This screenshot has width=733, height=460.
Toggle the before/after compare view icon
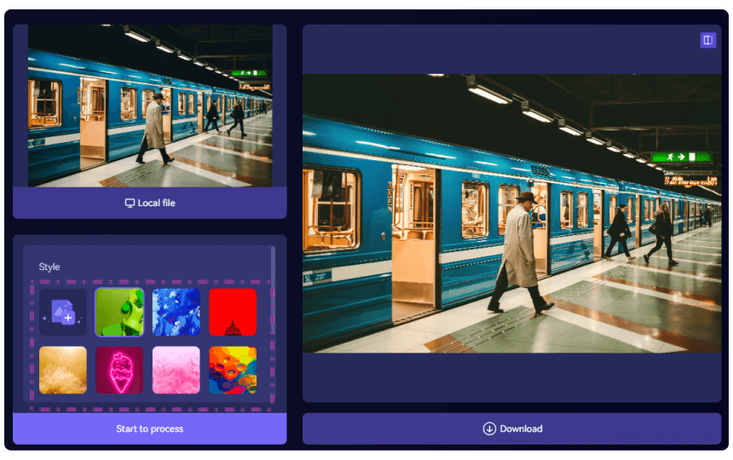point(707,40)
